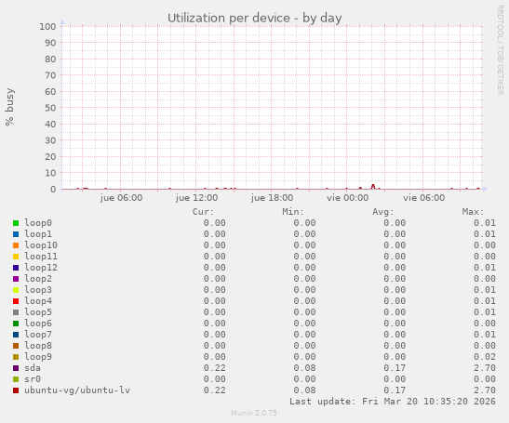Click the gray loop5 legend color swatch
The height and width of the screenshot is (423, 509).
[x=16, y=312]
